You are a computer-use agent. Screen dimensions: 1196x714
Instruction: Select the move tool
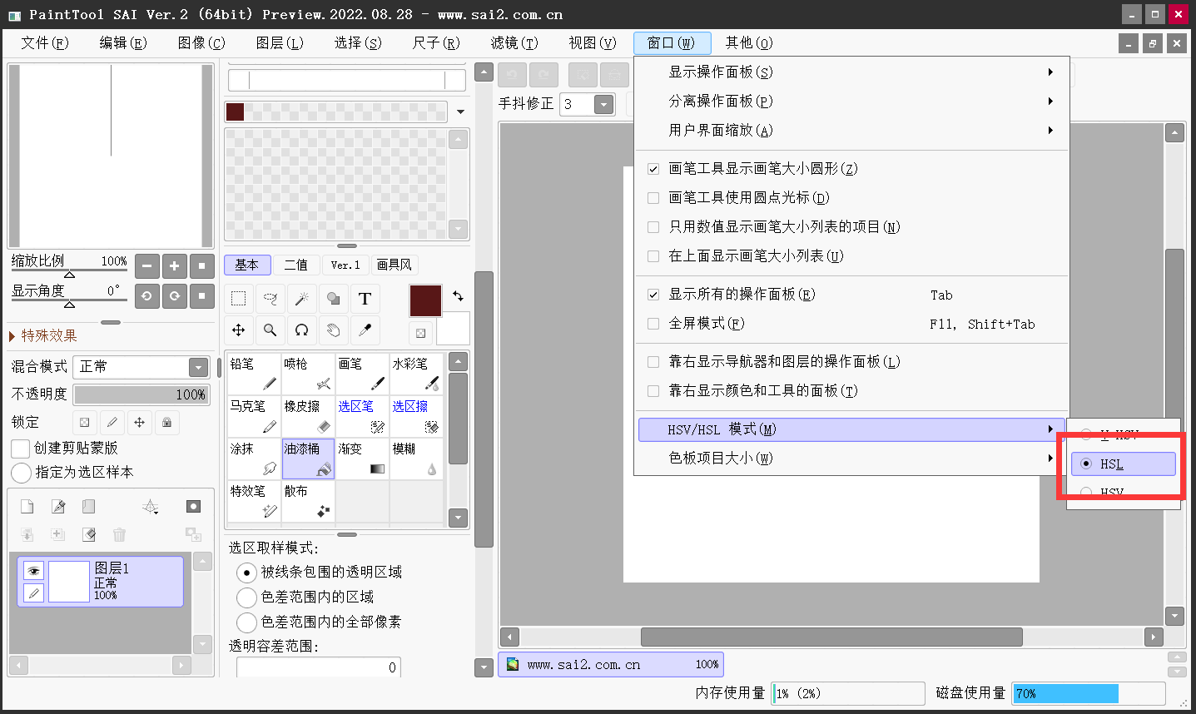tap(238, 330)
